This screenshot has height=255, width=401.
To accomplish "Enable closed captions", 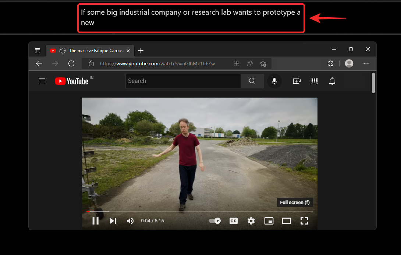I will [233, 221].
